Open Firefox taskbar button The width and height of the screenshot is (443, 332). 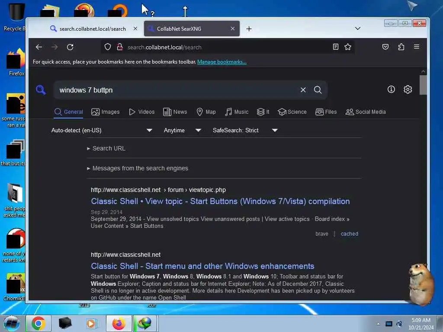[x=119, y=323]
